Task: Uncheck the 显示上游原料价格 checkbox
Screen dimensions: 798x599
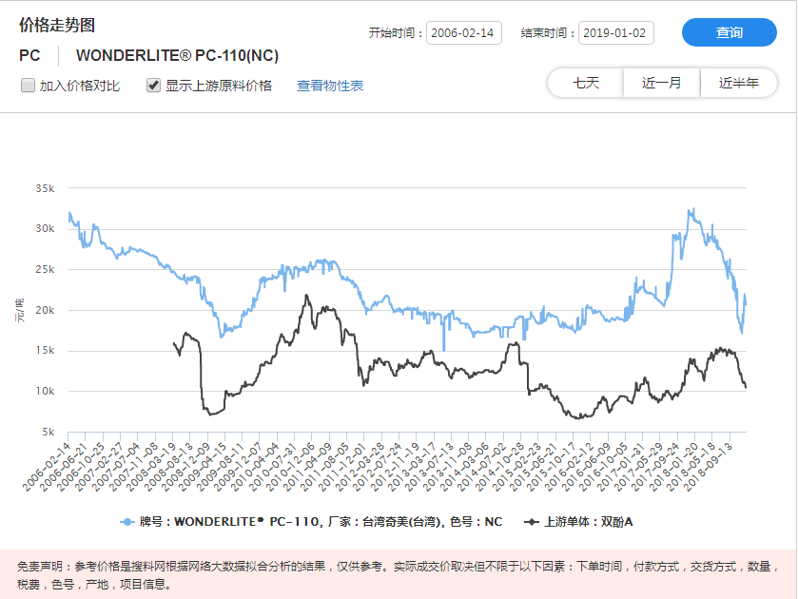Action: tap(153, 86)
